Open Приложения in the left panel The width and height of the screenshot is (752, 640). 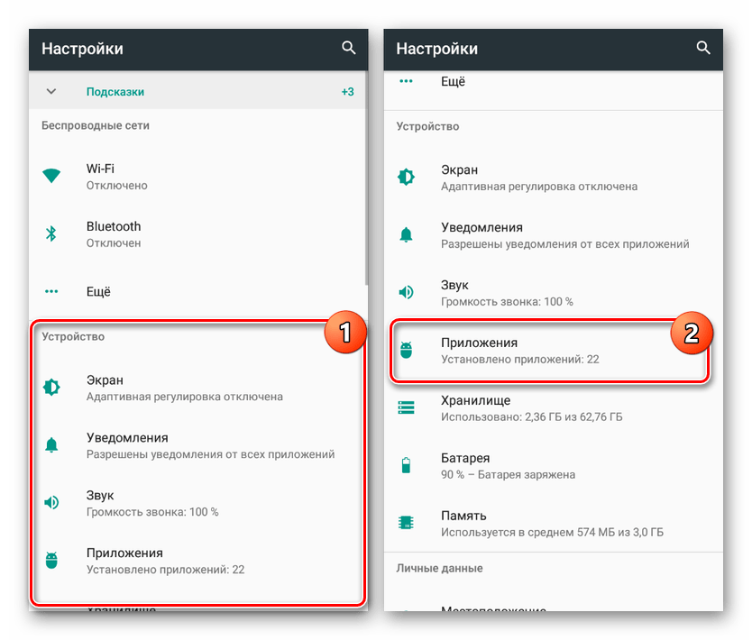point(198,561)
